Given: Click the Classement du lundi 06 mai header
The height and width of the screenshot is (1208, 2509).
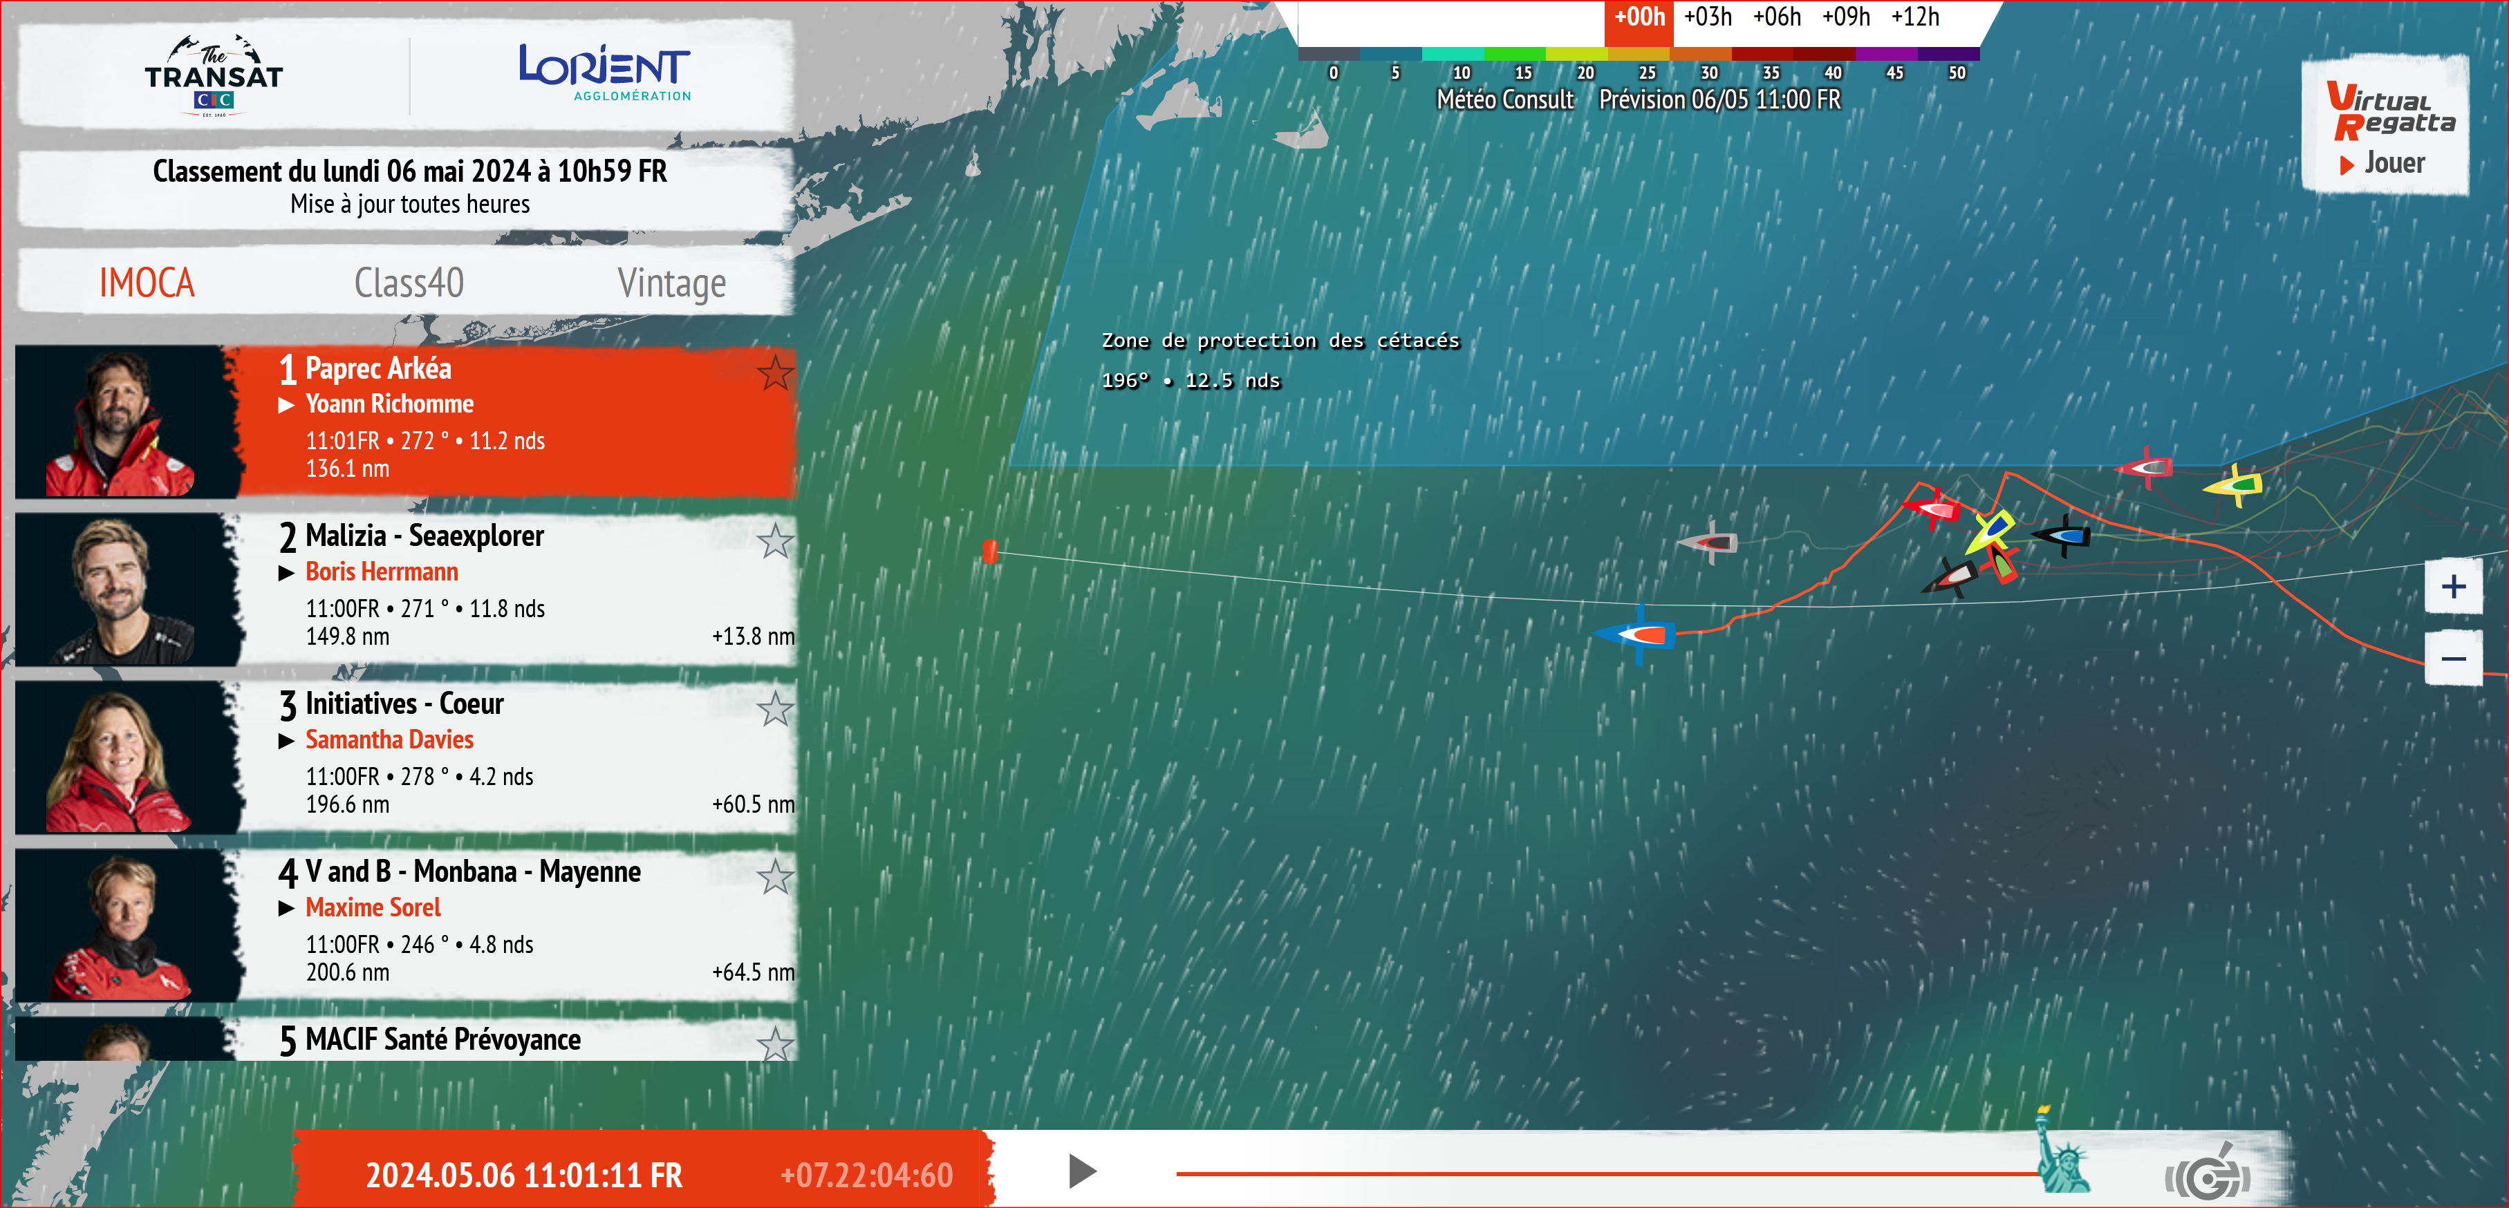Looking at the screenshot, I should (x=410, y=171).
